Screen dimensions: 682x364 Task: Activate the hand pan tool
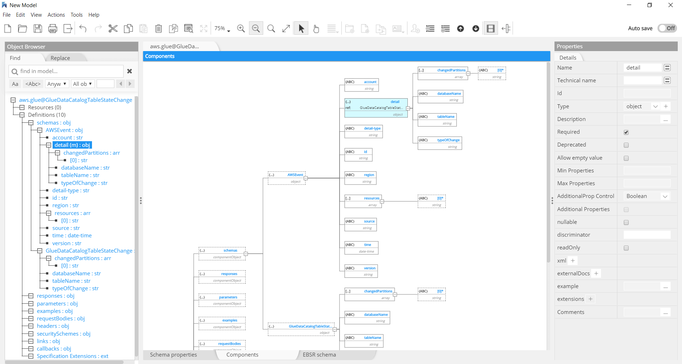[316, 28]
